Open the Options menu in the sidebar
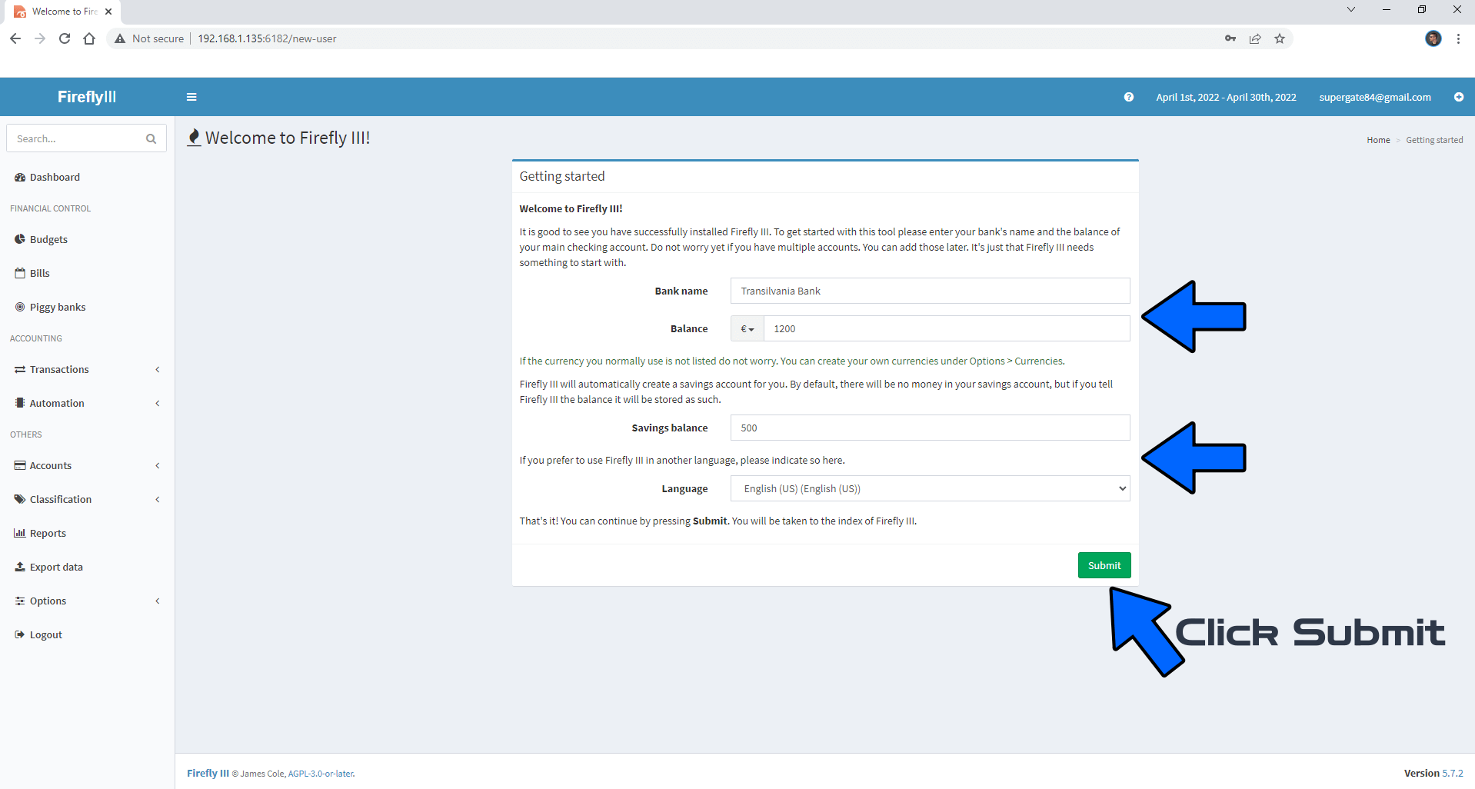This screenshot has width=1475, height=789. pos(48,601)
